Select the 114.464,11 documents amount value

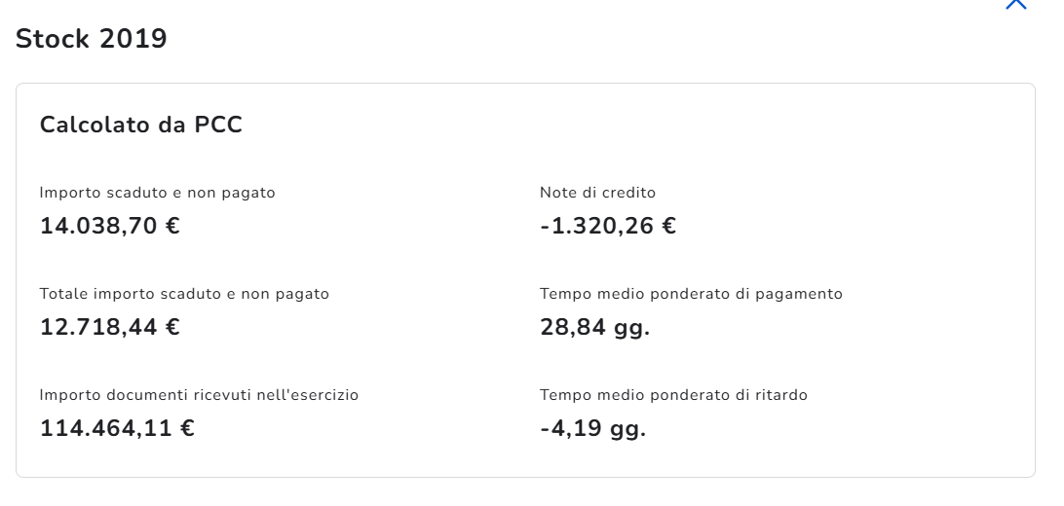[x=104, y=428]
